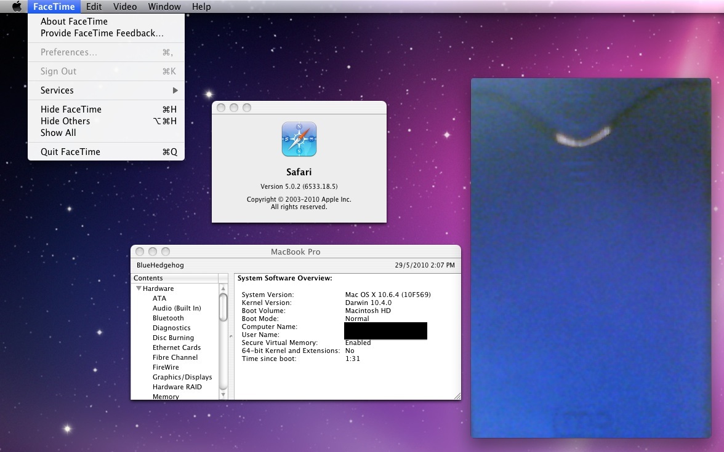Open the Window menu

[164, 6]
